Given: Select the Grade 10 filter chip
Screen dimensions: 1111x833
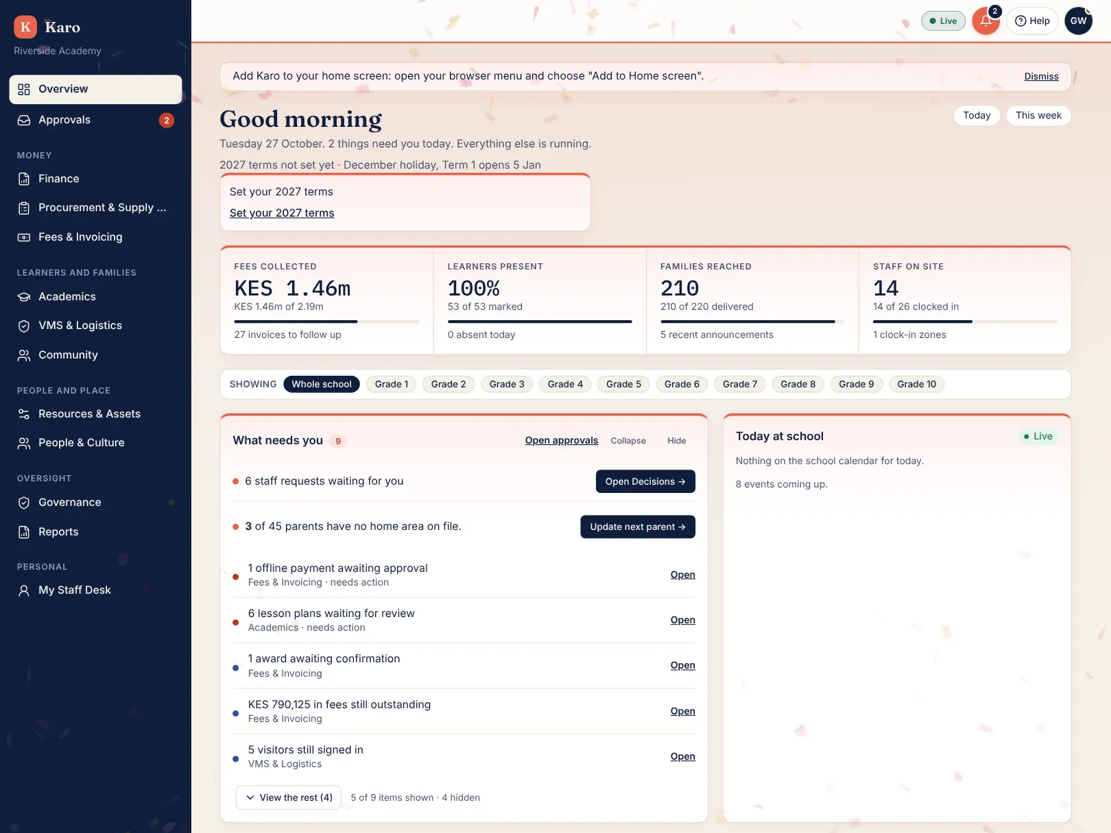Looking at the screenshot, I should tap(917, 384).
